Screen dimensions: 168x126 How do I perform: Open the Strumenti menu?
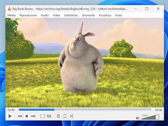coord(88,15)
